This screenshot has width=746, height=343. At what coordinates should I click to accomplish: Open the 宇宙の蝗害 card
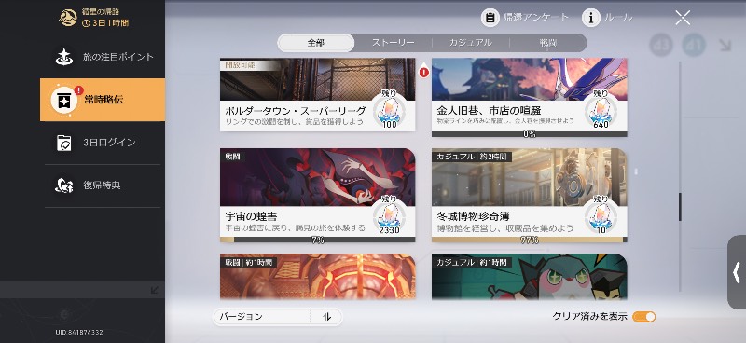(x=317, y=195)
